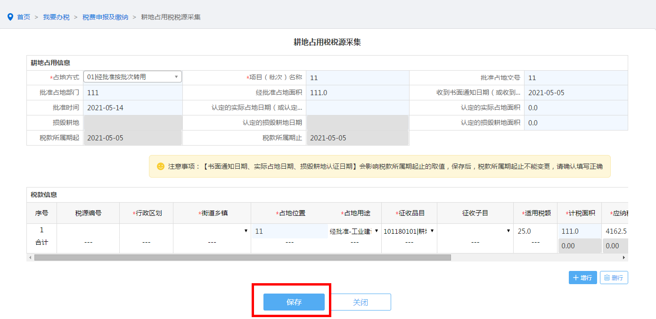This screenshot has height=319, width=656.
Task: Edit 占地位置 field in row 1
Action: pyautogui.click(x=290, y=231)
